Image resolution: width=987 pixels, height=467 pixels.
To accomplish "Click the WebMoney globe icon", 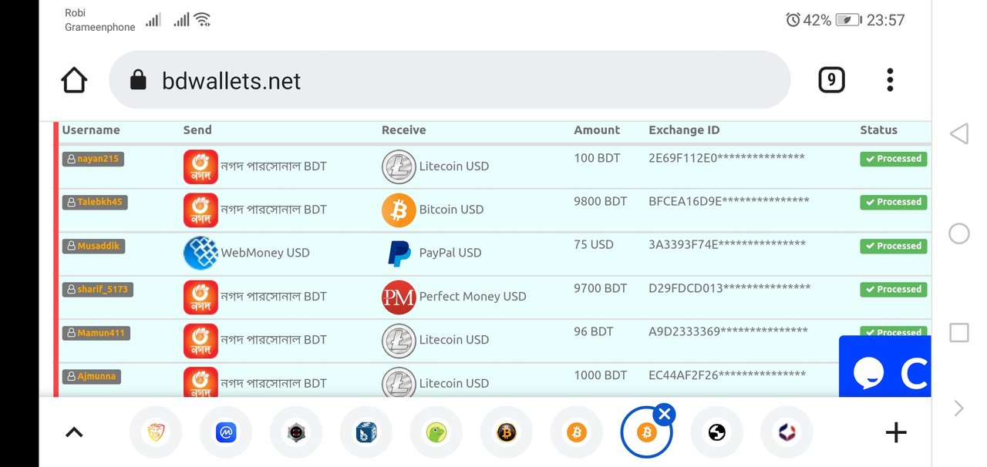I will coord(200,254).
